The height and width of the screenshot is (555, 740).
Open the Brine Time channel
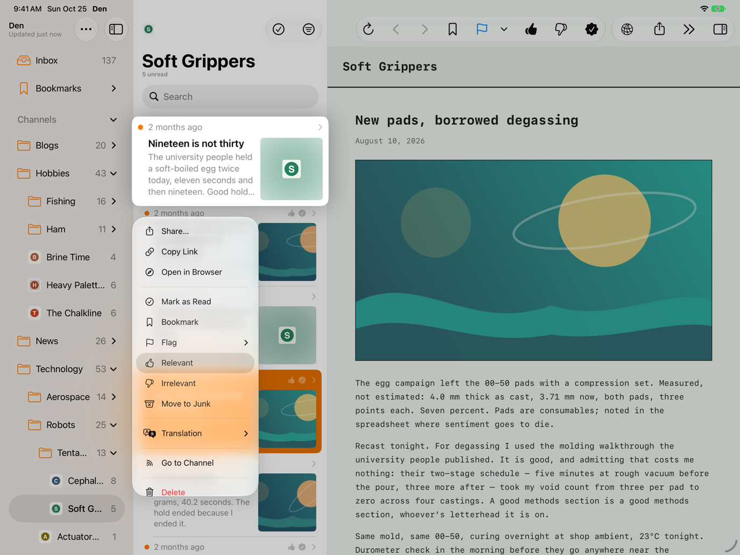(67, 257)
